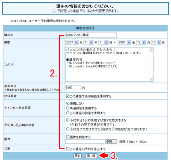Open the end year 2007 dropdown

coord(124,42)
